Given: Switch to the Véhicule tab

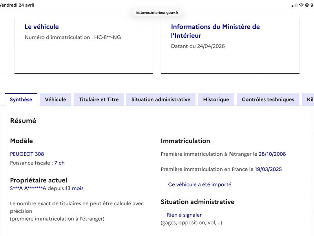Looking at the screenshot, I should tap(55, 100).
